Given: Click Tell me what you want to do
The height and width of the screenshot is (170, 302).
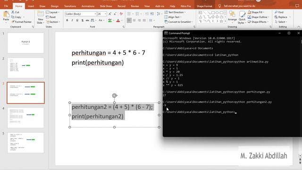Looking at the screenshot, I should 239,6.
